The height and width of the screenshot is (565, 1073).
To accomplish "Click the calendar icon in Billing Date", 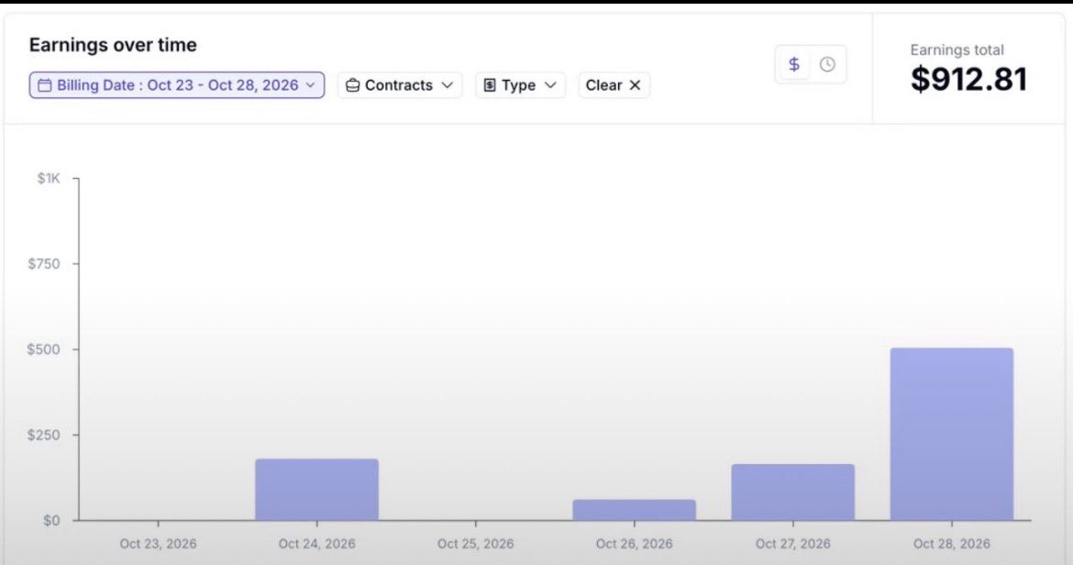I will tap(45, 85).
